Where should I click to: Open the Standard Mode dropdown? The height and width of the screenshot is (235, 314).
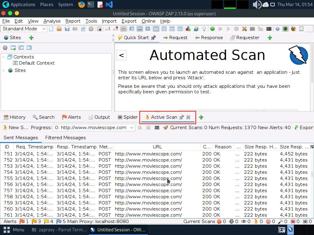[x=24, y=29]
